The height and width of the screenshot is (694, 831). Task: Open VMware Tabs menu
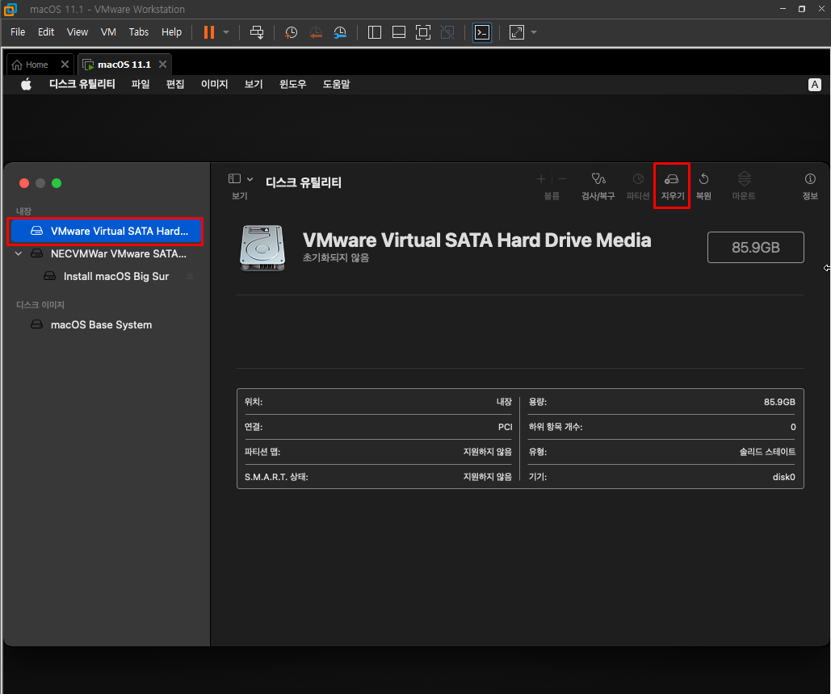click(139, 32)
